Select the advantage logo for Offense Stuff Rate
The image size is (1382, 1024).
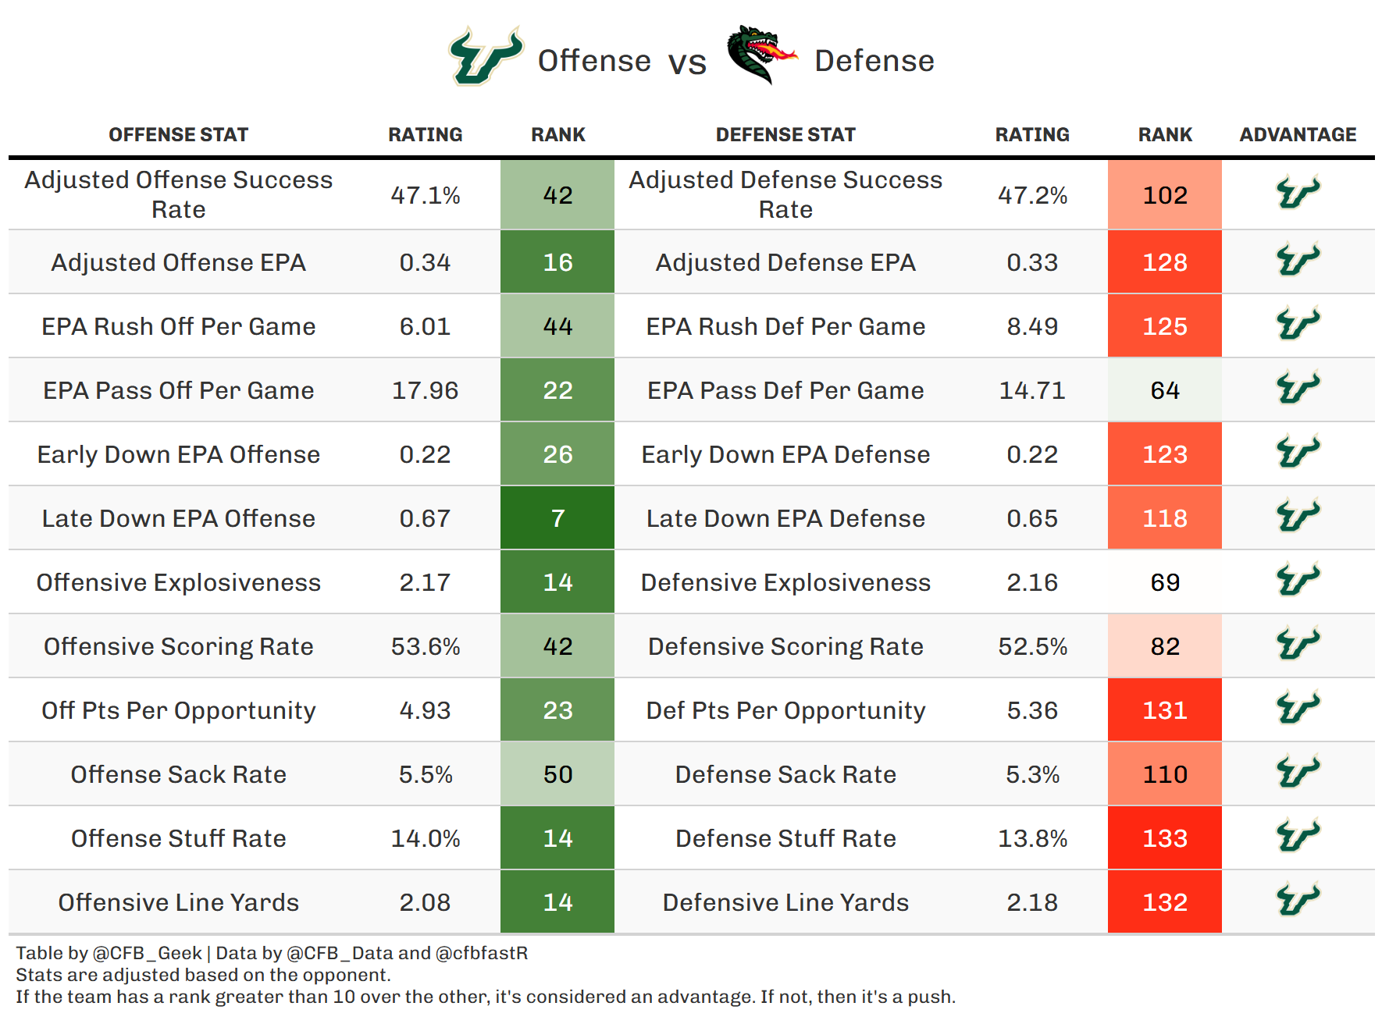click(x=1297, y=837)
